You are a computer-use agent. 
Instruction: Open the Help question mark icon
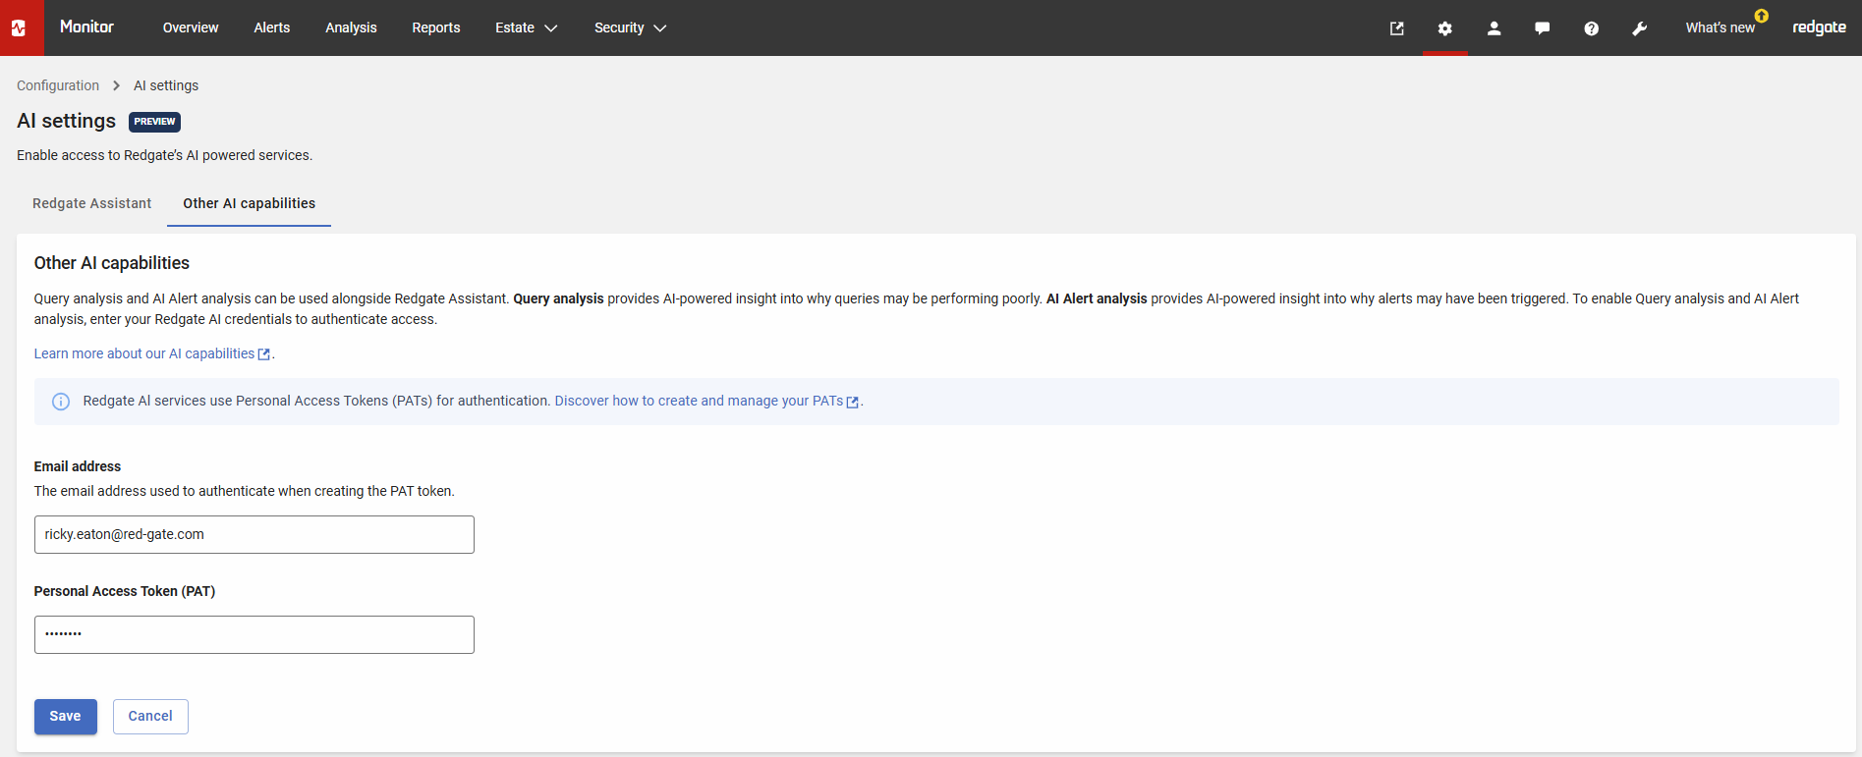coord(1591,28)
